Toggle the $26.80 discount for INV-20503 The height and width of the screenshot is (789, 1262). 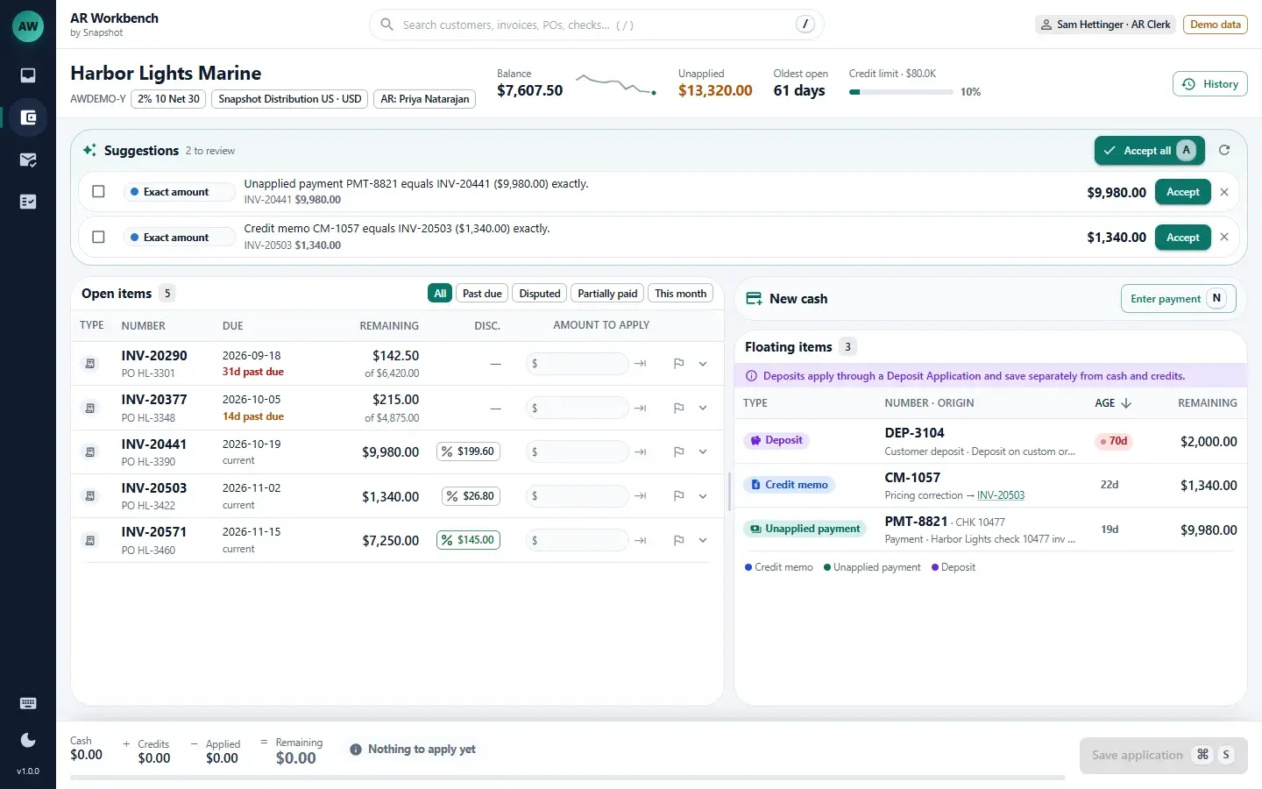(x=471, y=496)
